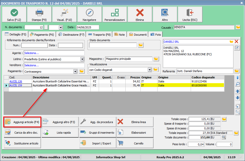Open the Trasporto (F8) tab

pos(99,35)
